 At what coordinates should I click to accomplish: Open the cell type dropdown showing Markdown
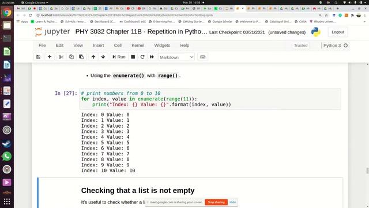coord(176,57)
